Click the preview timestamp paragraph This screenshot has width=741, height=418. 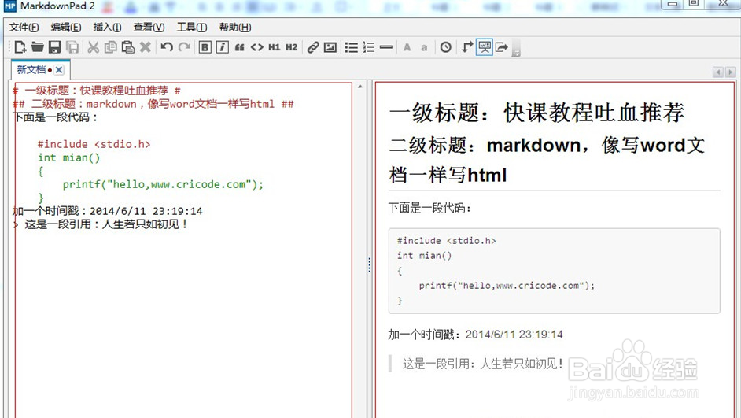[x=475, y=335]
